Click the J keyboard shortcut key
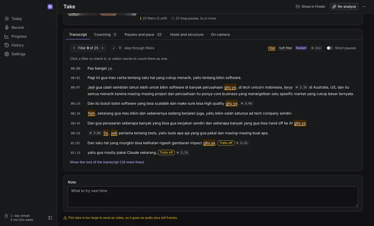Viewport: 374px width, 226px height. 113,48
